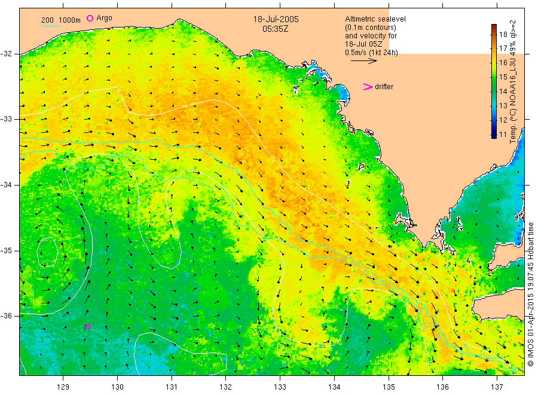The height and width of the screenshot is (395, 538).
Task: Click the longitude axis label 135
Action: (389, 387)
